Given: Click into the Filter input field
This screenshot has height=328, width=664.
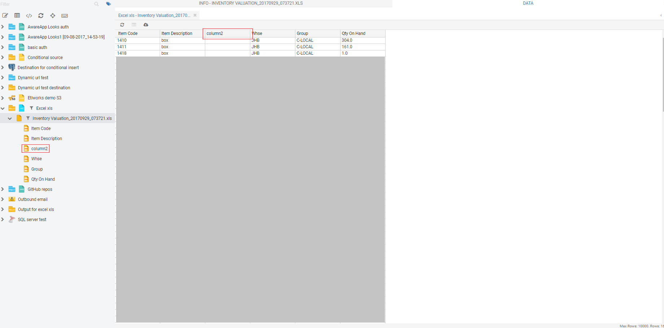Looking at the screenshot, I should tap(46, 4).
